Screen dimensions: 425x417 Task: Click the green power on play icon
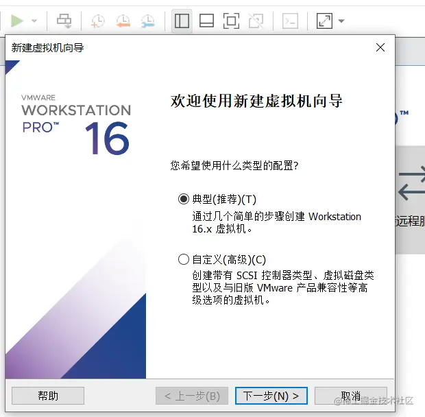[x=17, y=21]
